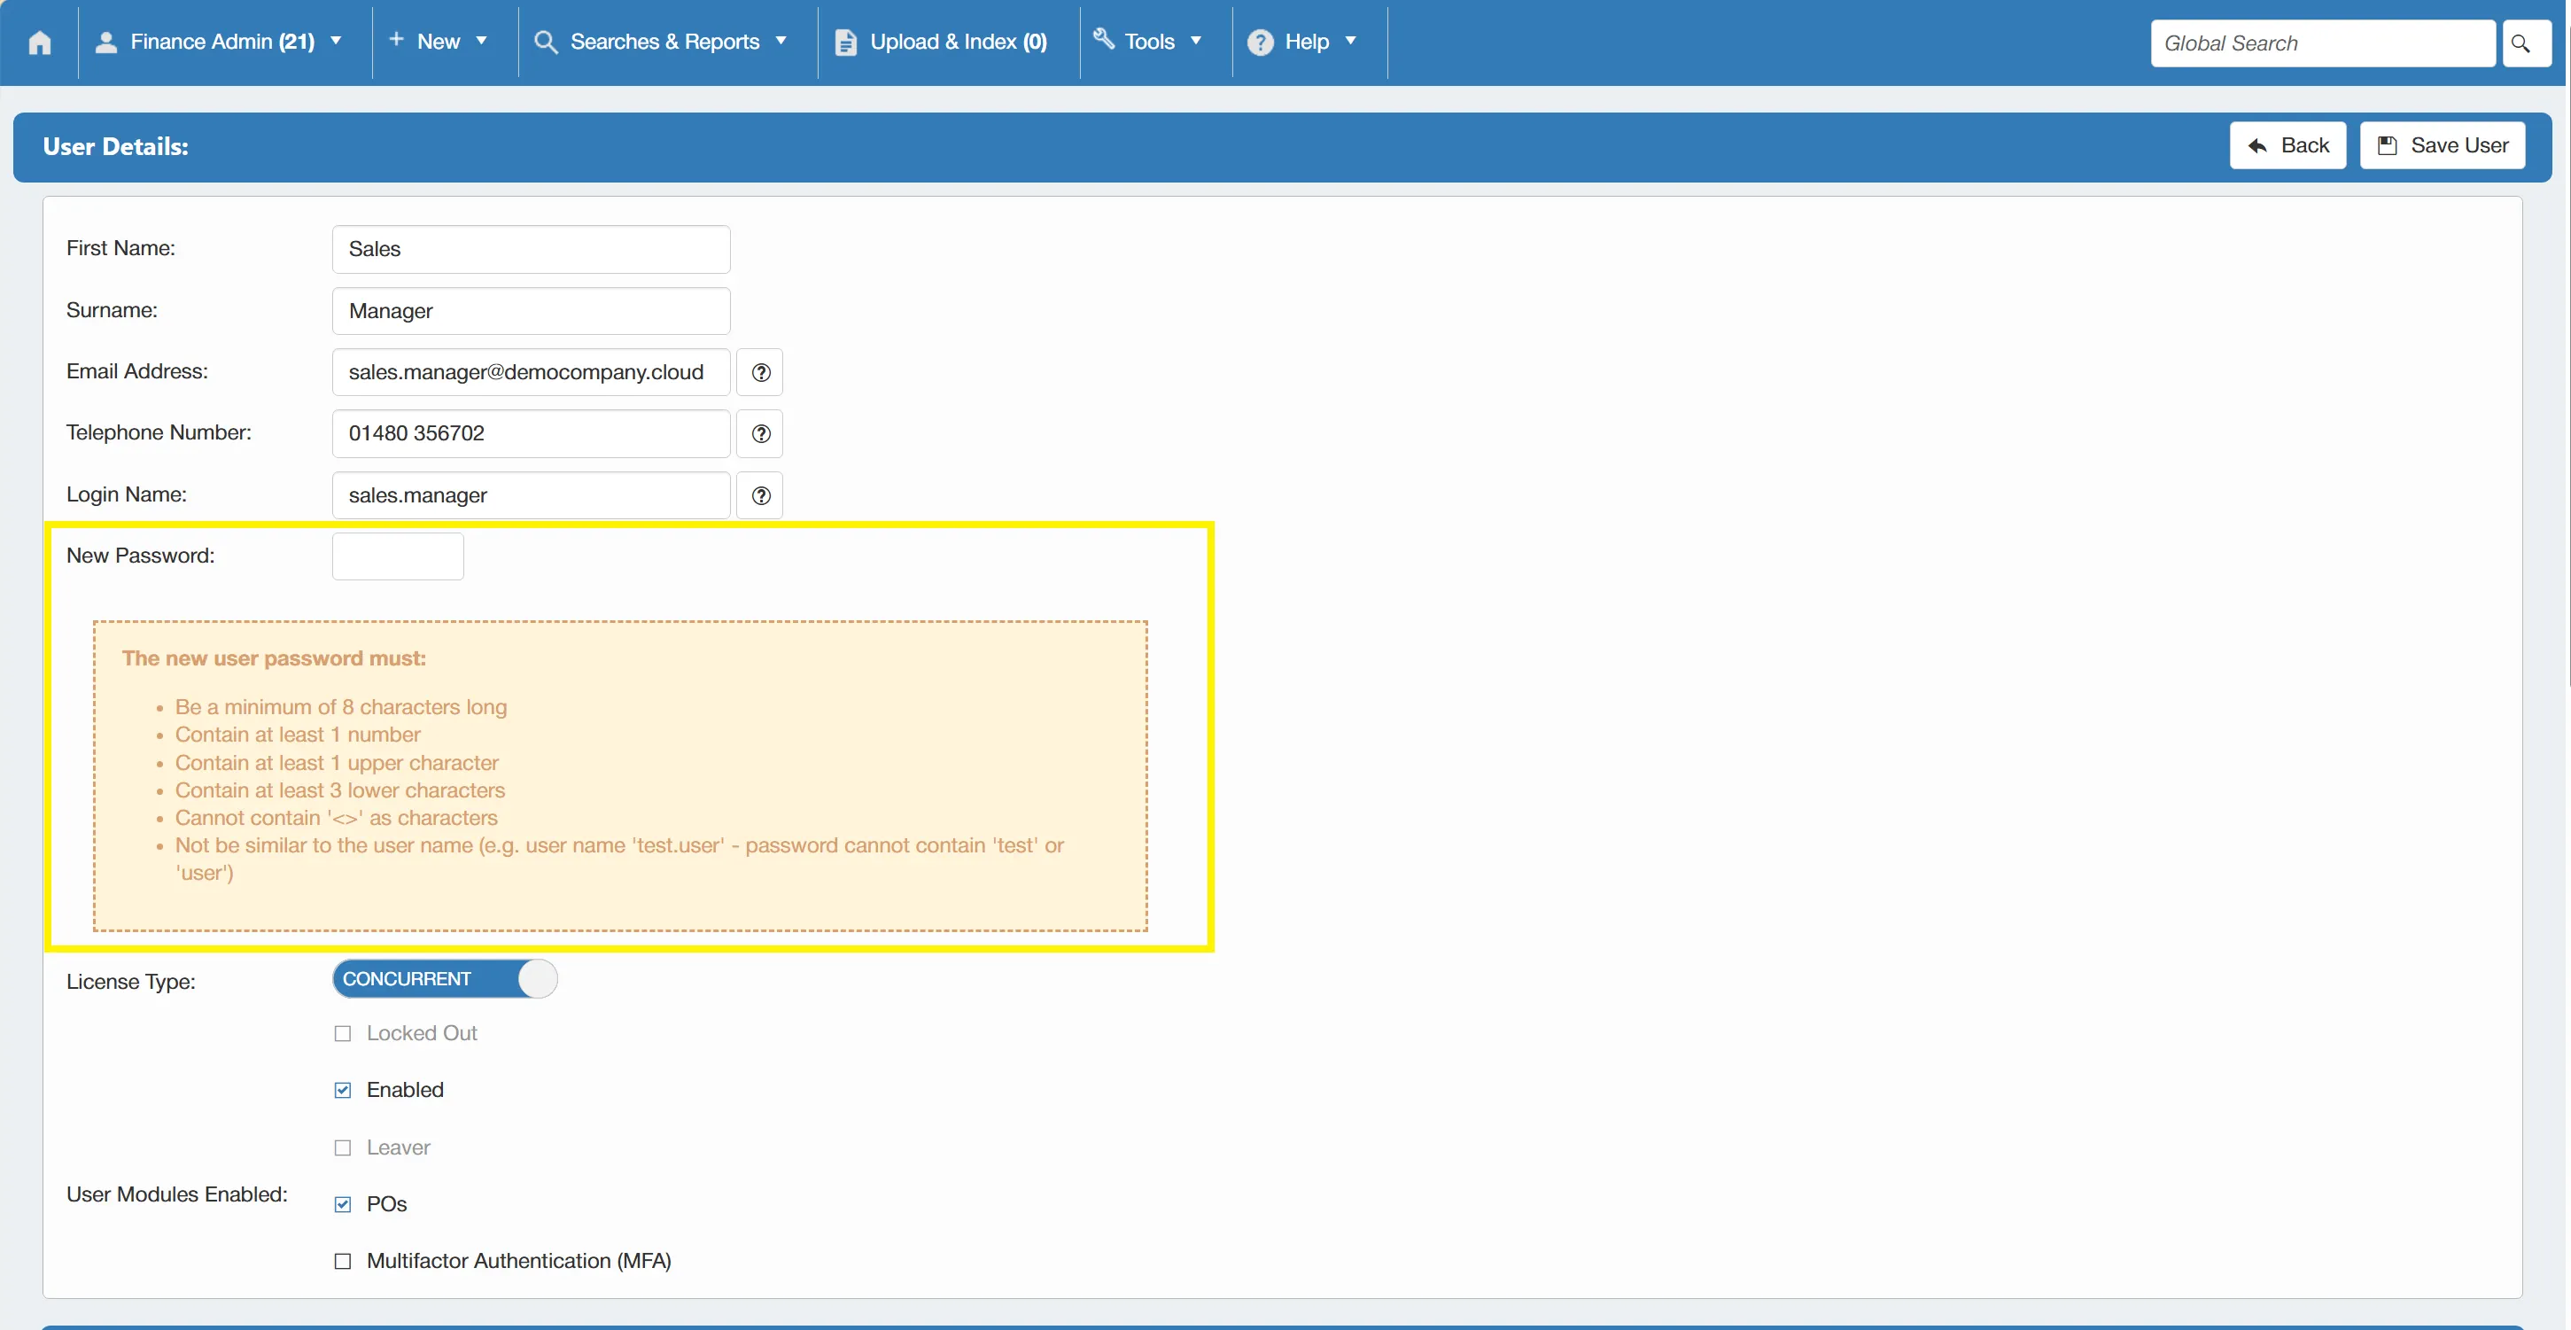
Task: Click the question mark icon beside Help
Action: [1261, 42]
